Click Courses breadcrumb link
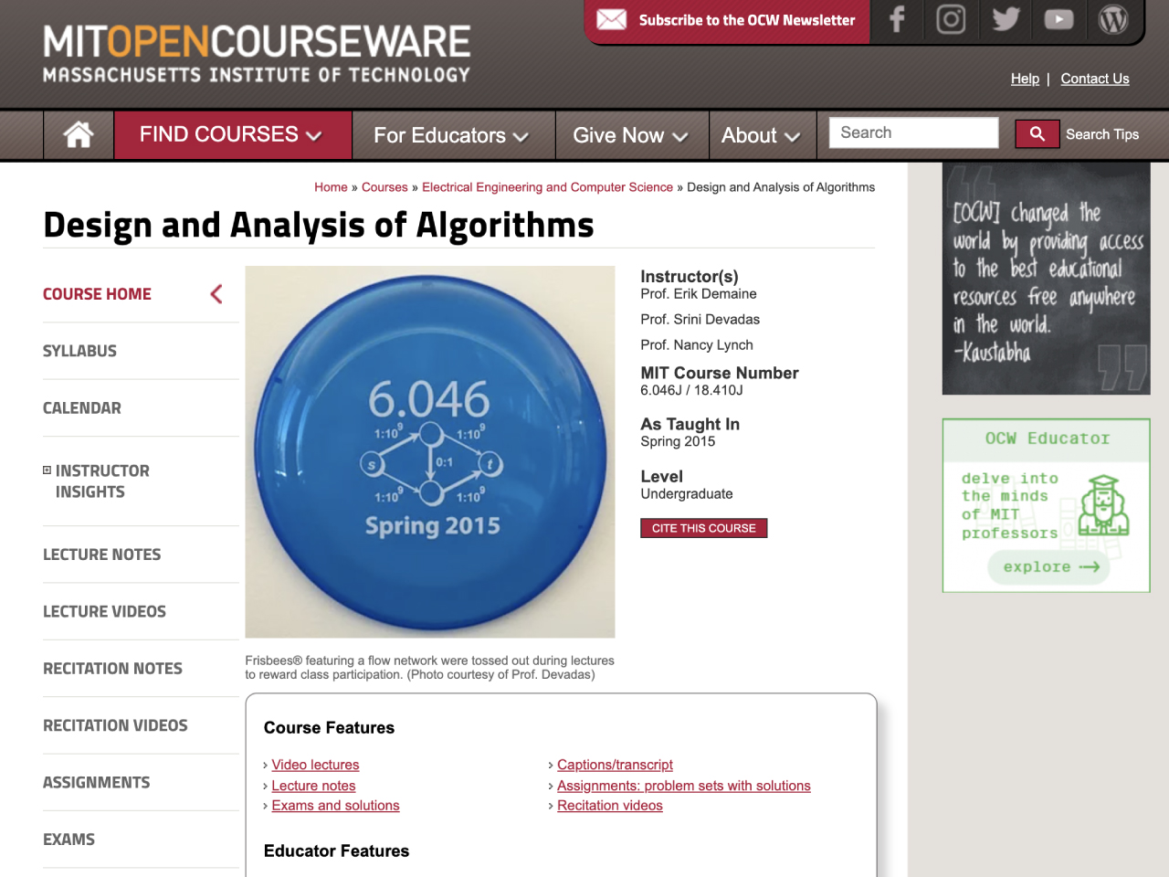Image resolution: width=1169 pixels, height=877 pixels. pyautogui.click(x=384, y=187)
